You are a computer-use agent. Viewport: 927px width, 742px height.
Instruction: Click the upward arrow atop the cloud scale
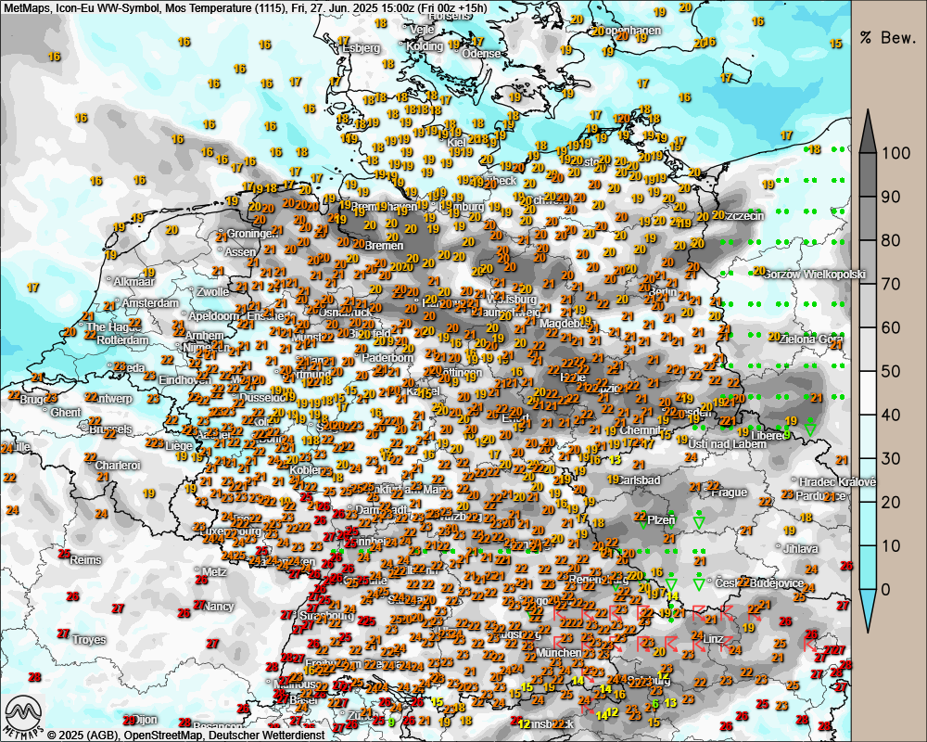(869, 131)
